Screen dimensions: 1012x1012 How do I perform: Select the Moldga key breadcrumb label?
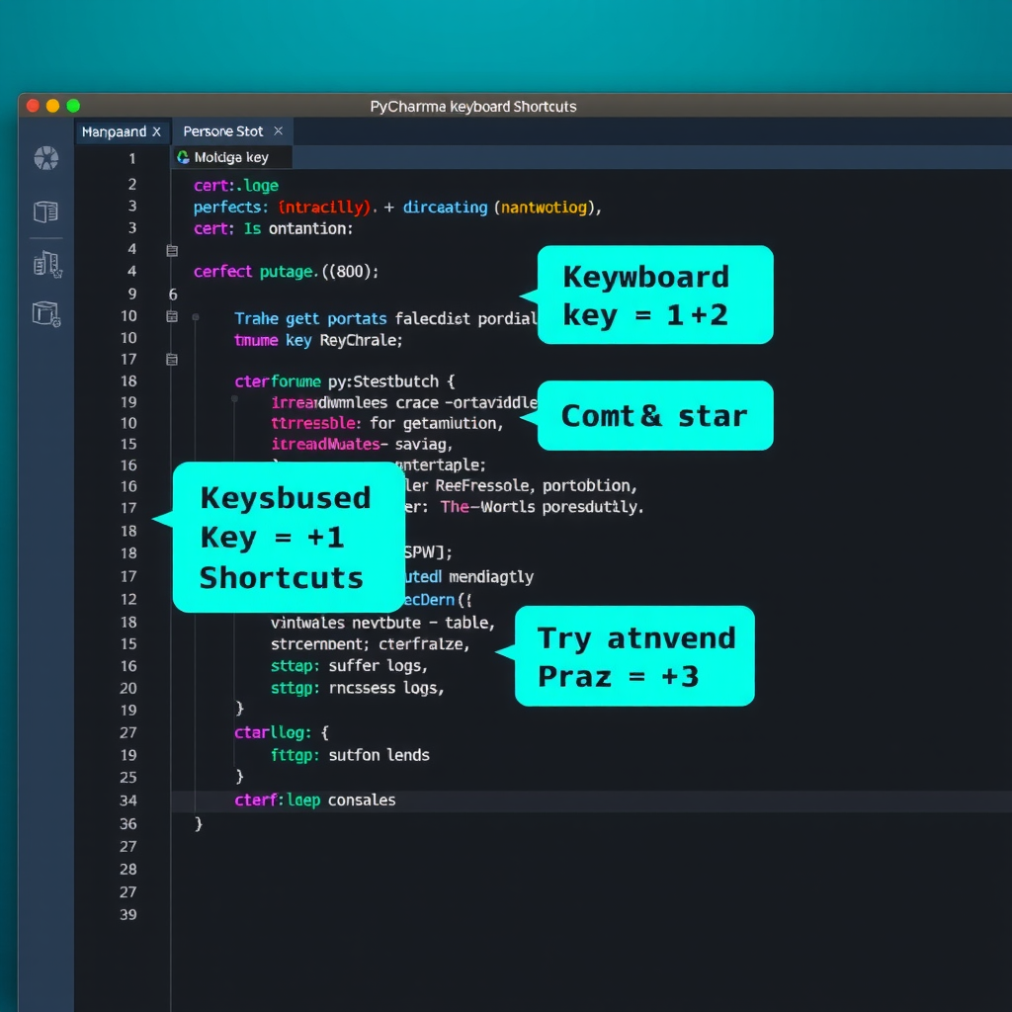(x=238, y=156)
